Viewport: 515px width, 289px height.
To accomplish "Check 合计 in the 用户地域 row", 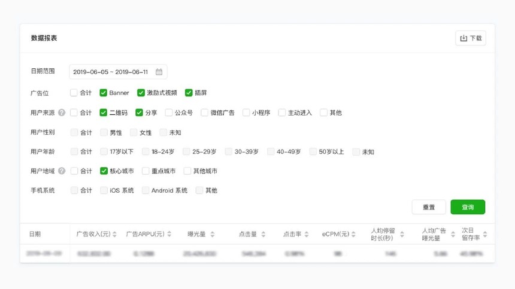I will pos(74,171).
